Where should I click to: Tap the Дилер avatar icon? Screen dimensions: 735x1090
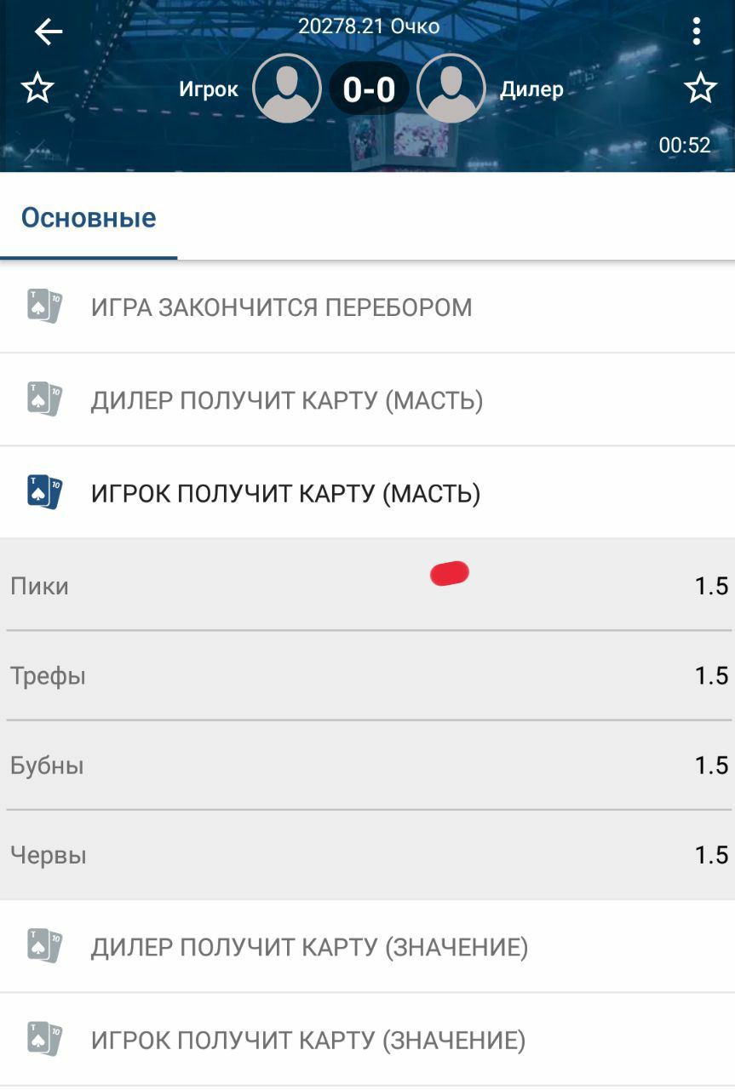451,89
